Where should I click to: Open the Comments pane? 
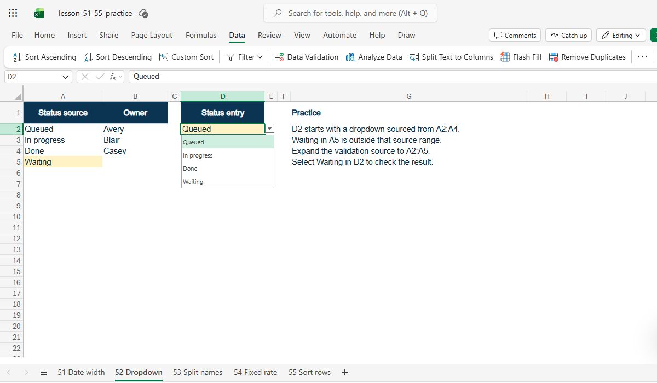(x=515, y=35)
